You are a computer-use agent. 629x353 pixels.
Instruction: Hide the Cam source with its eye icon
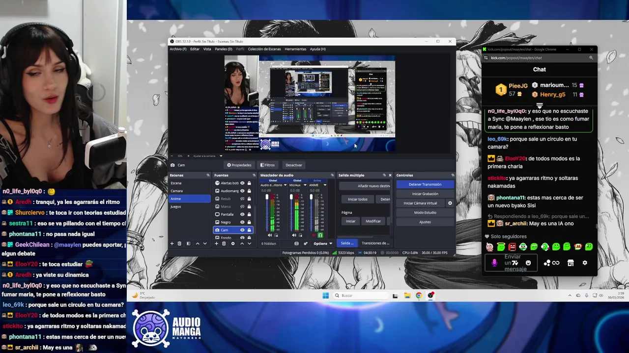click(x=242, y=230)
